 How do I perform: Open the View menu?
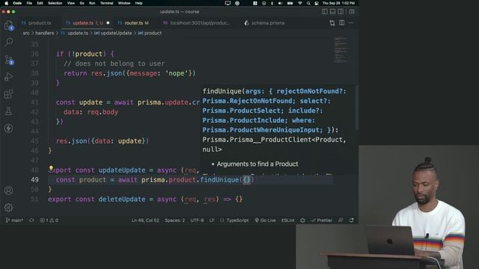tap(71, 3)
